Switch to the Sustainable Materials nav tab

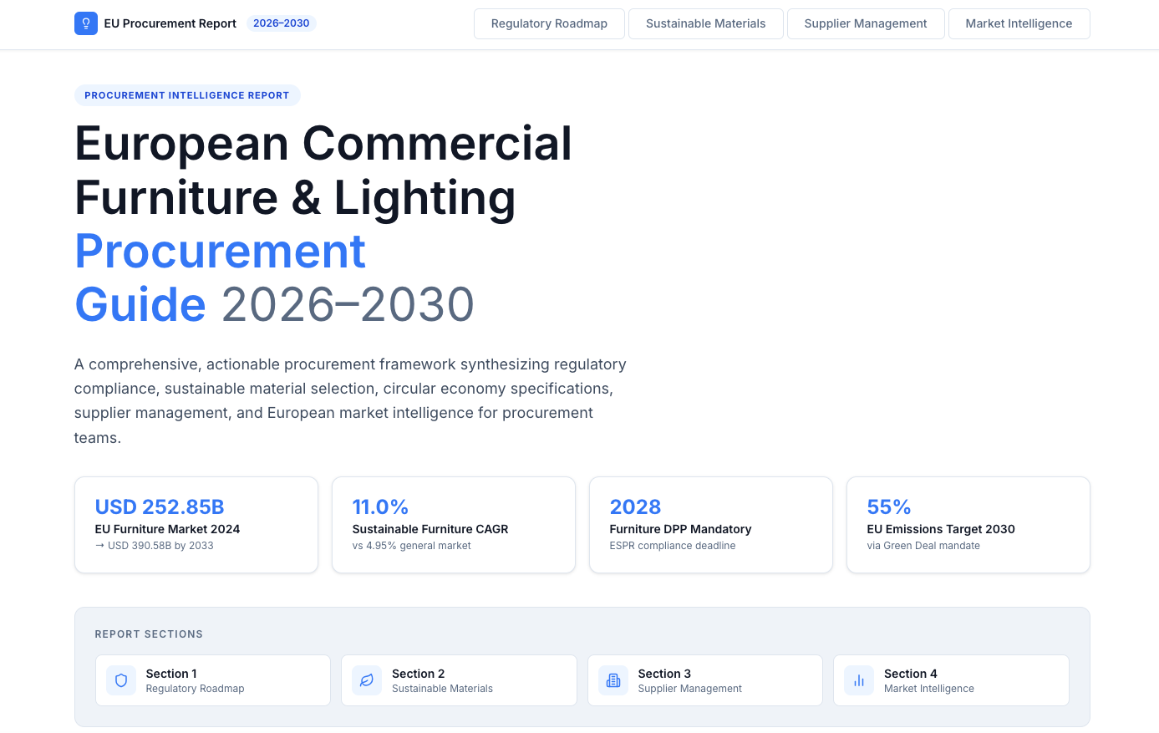705,23
